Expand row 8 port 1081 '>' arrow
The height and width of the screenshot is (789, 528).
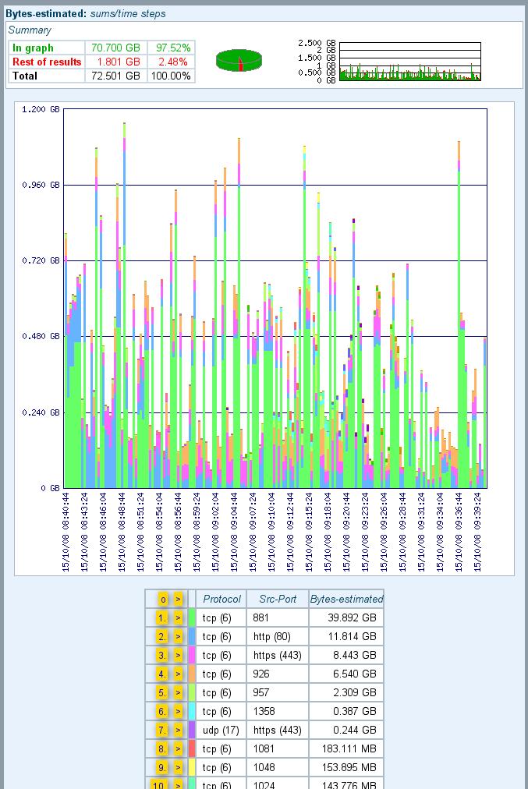coord(178,748)
